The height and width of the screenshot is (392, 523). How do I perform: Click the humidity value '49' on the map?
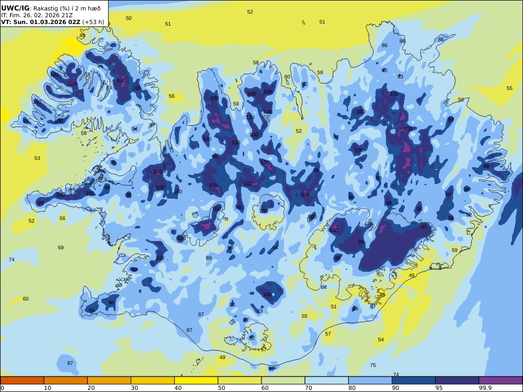tap(222, 358)
